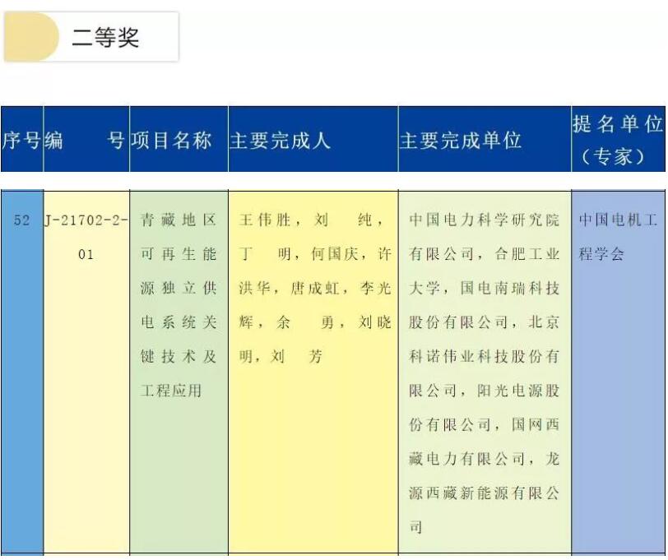
Task: Select the 序号 column header
Action: [x=21, y=140]
